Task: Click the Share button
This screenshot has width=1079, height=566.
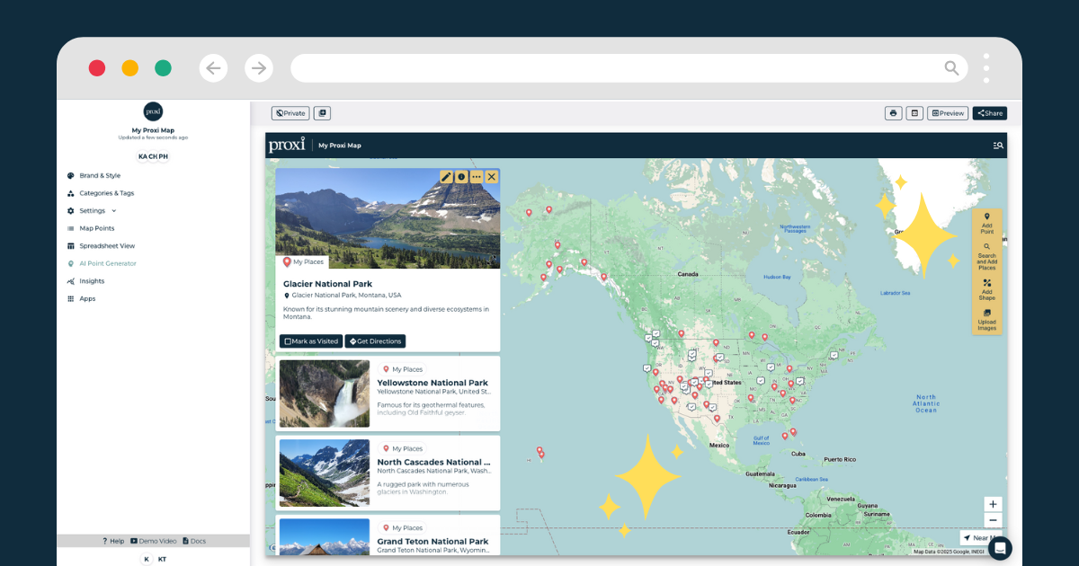Action: [990, 113]
